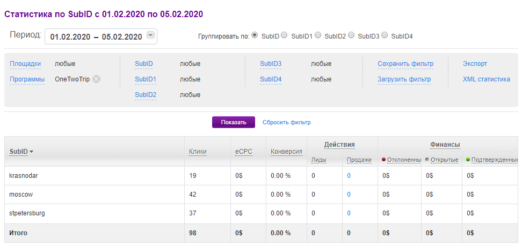Viewport: 522px width, 247px height.
Task: Click the green Подтвержденные status header
Action: coord(494,160)
